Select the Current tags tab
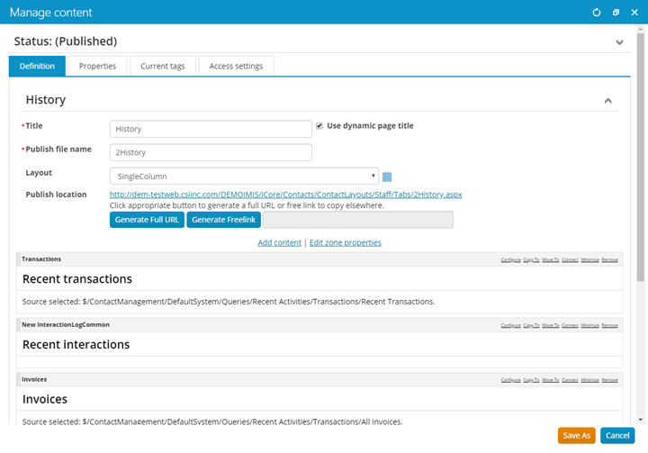The height and width of the screenshot is (453, 648). 163,66
